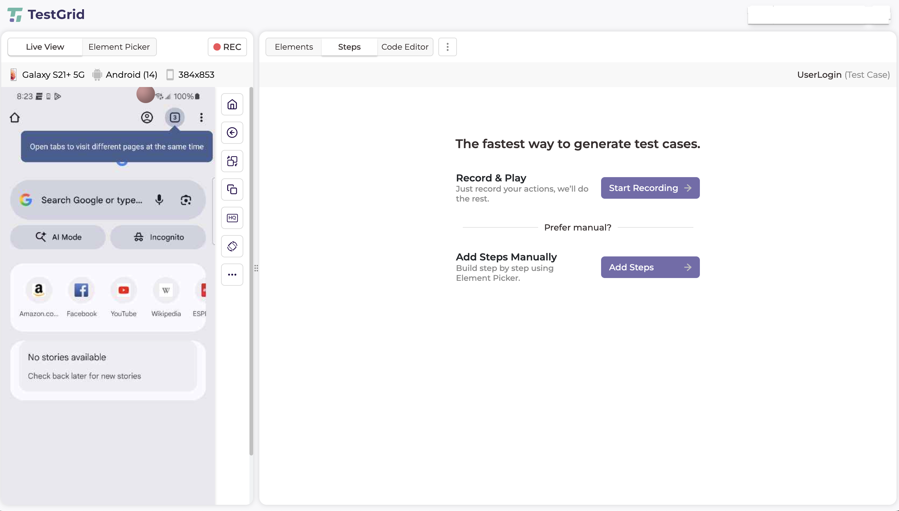Open the Code Editor tab
This screenshot has height=511, width=899.
coord(404,47)
